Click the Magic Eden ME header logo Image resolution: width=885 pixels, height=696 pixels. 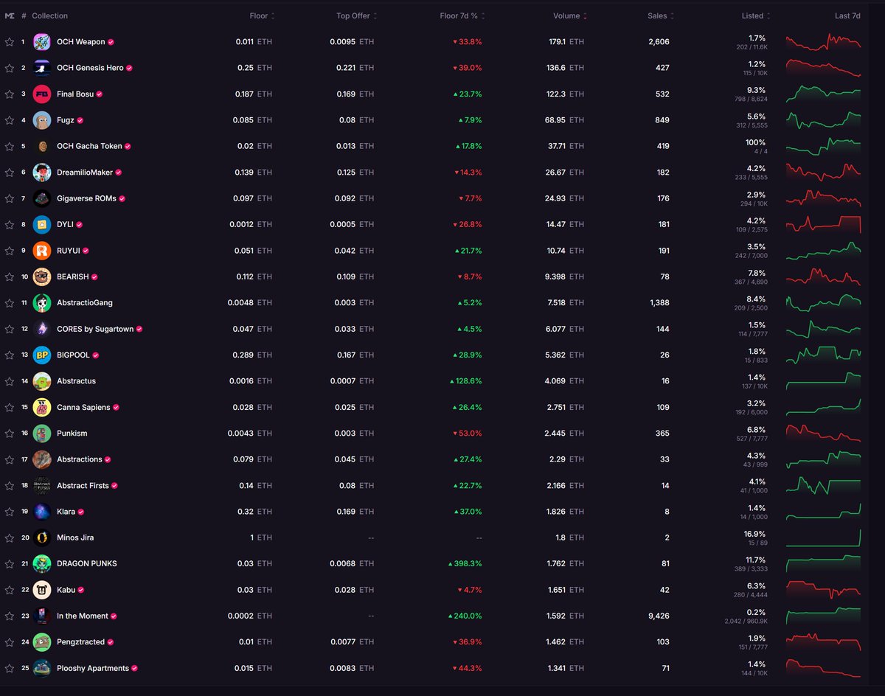(x=10, y=15)
